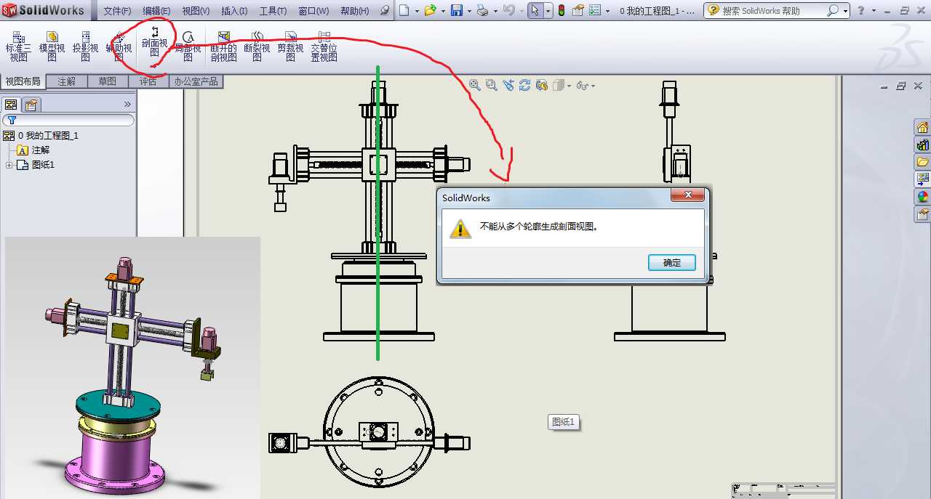Image resolution: width=931 pixels, height=499 pixels.
Task: Close the SolidWorks warning dialog
Action: (687, 195)
